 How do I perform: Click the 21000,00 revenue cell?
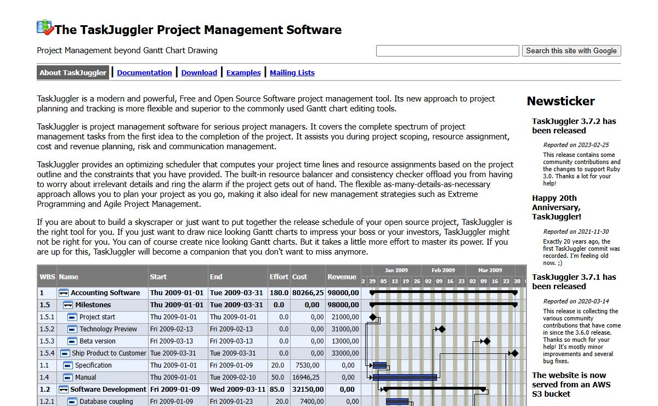click(x=343, y=317)
